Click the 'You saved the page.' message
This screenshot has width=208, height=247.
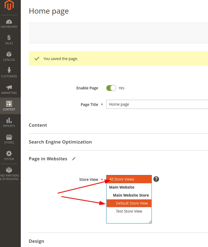(60, 59)
